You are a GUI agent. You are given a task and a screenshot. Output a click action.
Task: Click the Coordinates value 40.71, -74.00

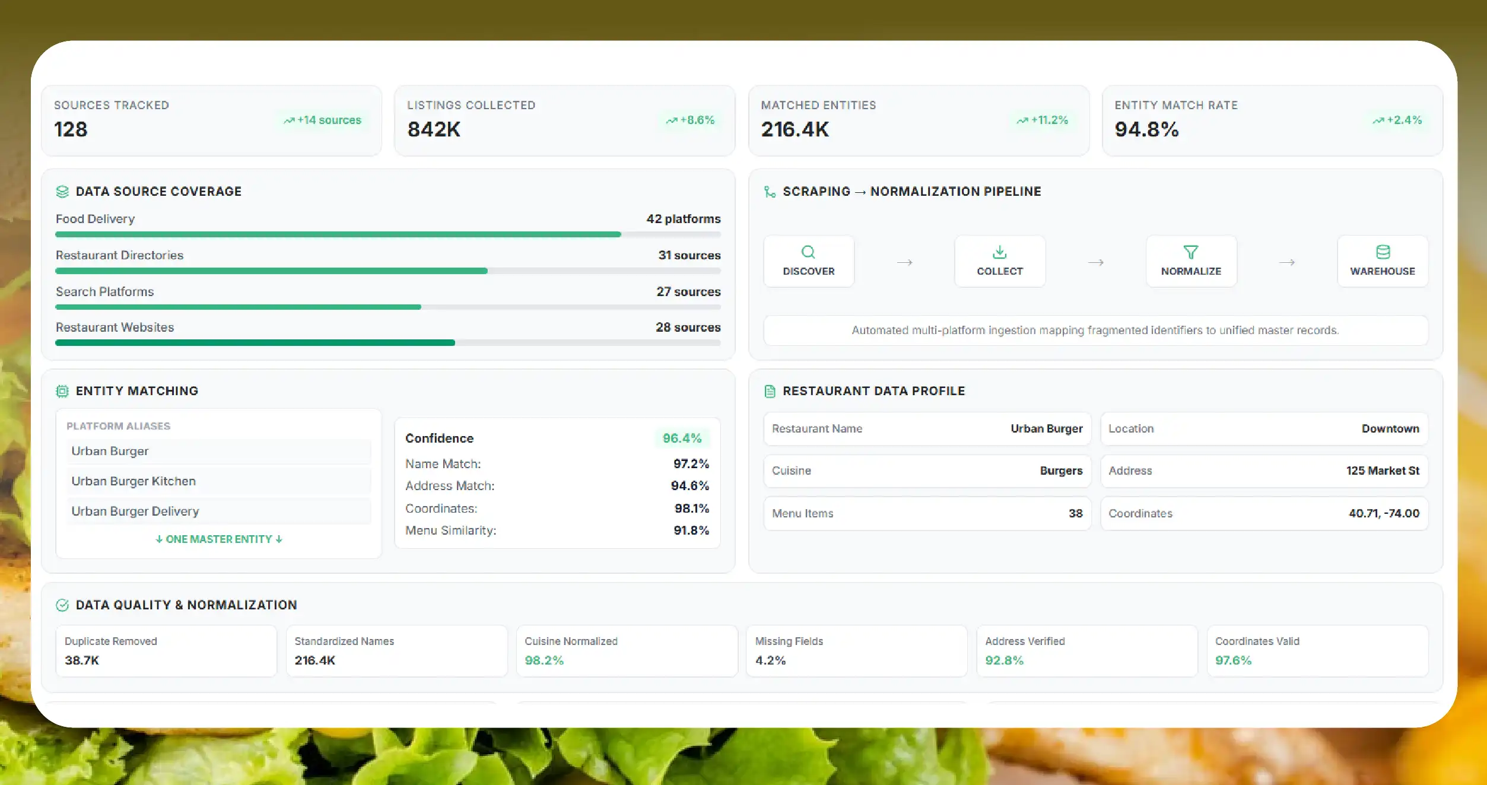click(1384, 513)
